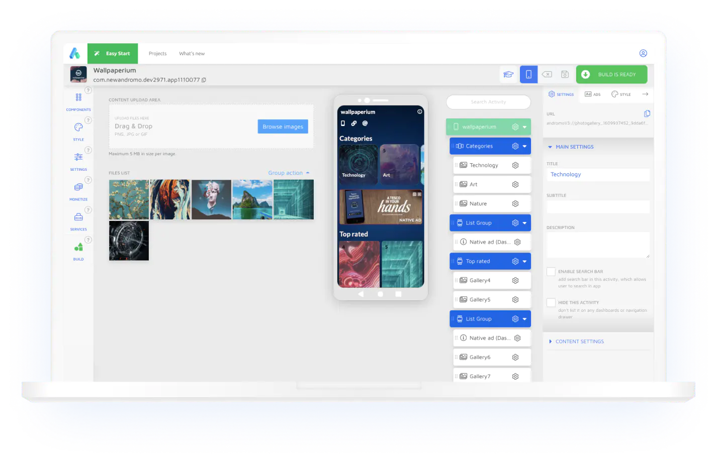Save the project using the floppy disk icon
This screenshot has width=717, height=463.
(565, 74)
